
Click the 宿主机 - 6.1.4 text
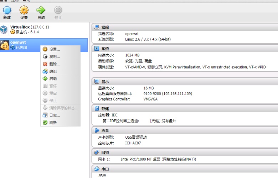[x=27, y=32]
